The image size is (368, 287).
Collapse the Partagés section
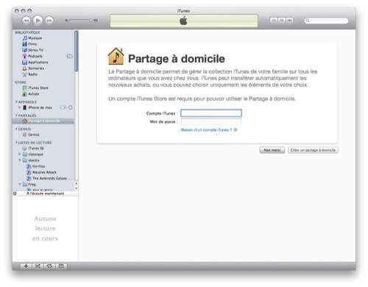coord(16,116)
